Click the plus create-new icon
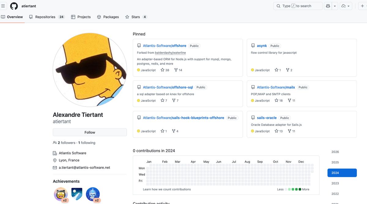 [x=362, y=6]
